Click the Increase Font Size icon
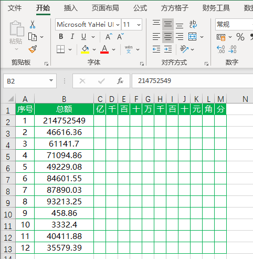 109,37
